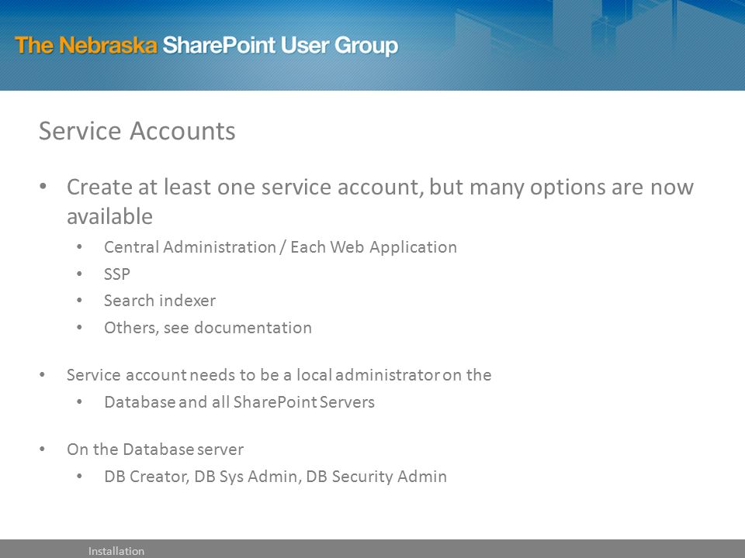Click the 'SSP' sub-bullet
The width and height of the screenshot is (745, 558).
pos(117,274)
